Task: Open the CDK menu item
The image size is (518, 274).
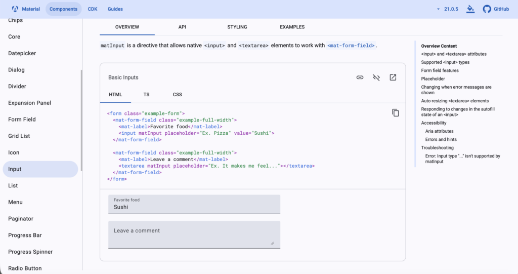Action: click(x=93, y=9)
